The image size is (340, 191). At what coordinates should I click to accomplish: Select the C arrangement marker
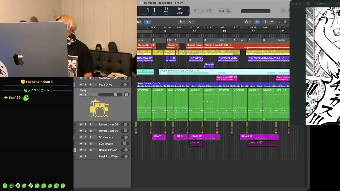click(210, 40)
